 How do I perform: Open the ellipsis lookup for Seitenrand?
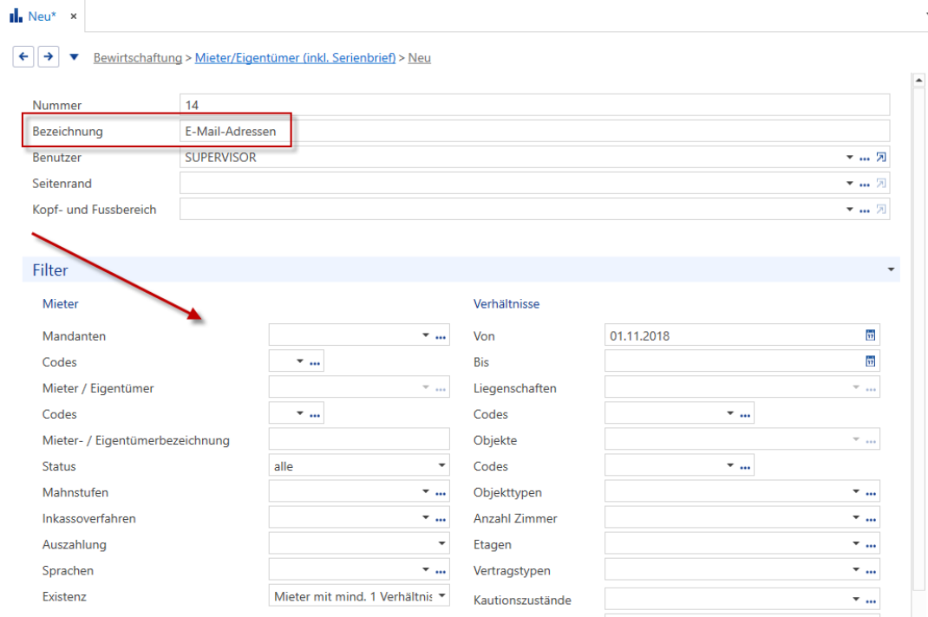coord(865,185)
